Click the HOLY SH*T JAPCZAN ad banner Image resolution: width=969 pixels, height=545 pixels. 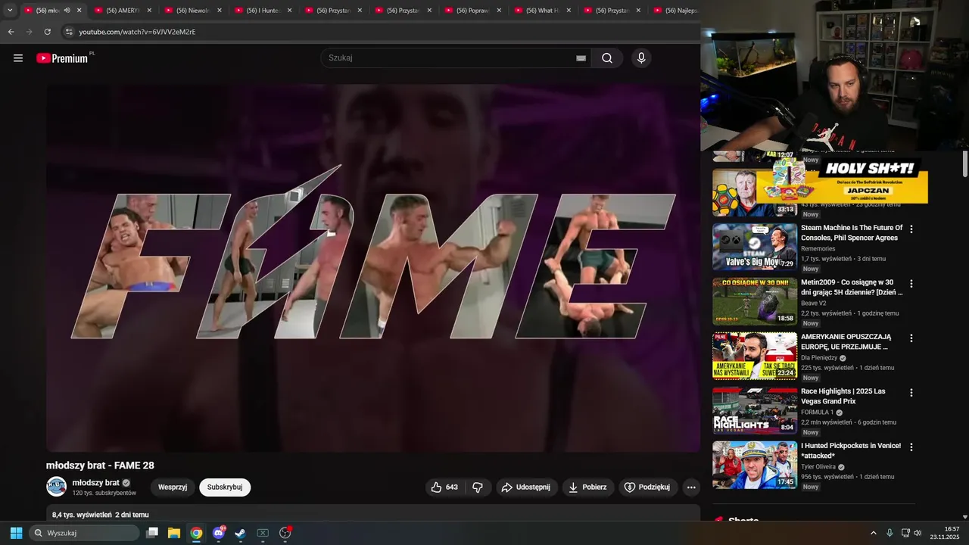pyautogui.click(x=842, y=182)
